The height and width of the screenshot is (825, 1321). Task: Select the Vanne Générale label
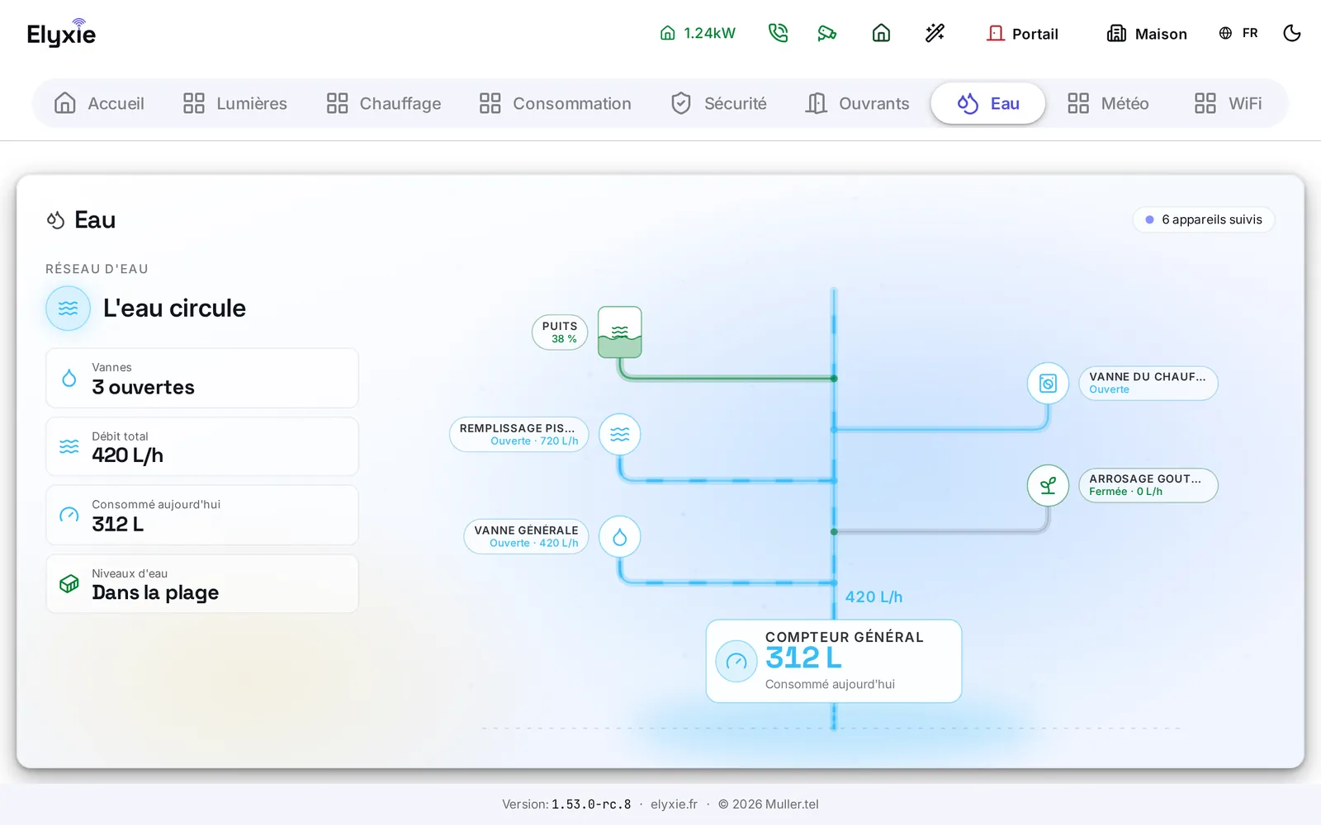click(526, 537)
